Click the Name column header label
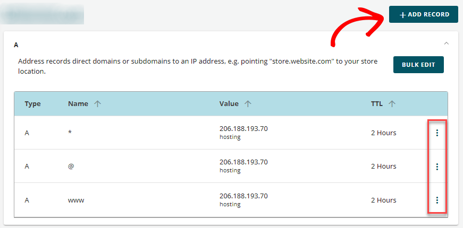The width and height of the screenshot is (463, 228). (x=78, y=104)
